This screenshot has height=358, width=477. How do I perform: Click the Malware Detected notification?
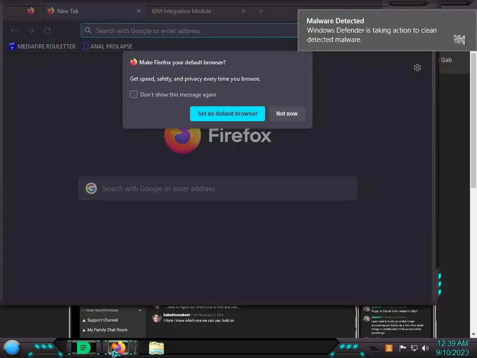(387, 30)
